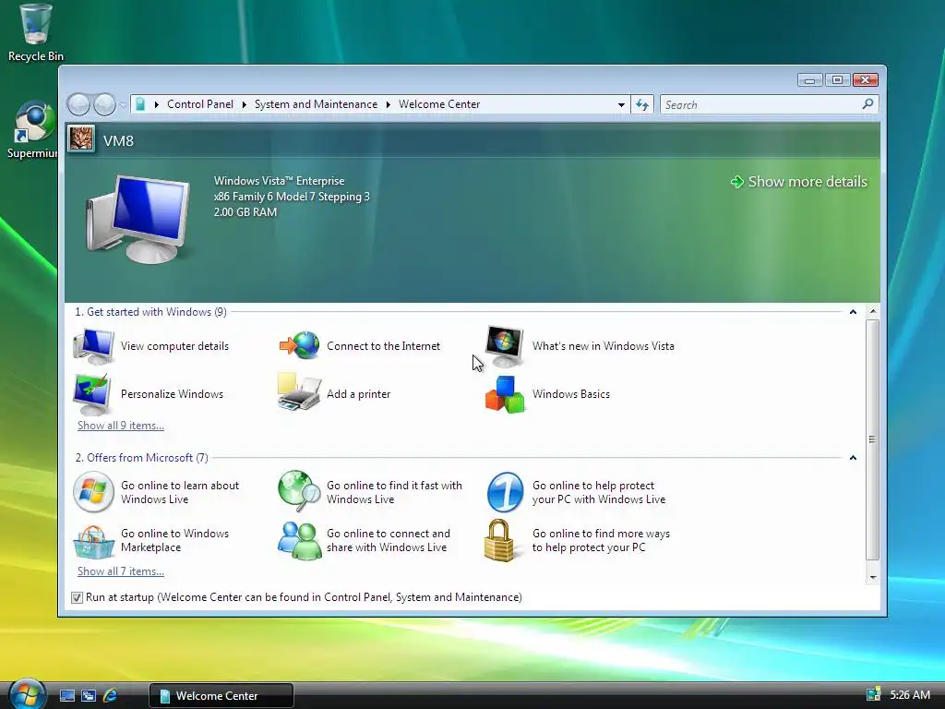Click What's new in Windows Vista label
The height and width of the screenshot is (709, 945).
point(604,346)
